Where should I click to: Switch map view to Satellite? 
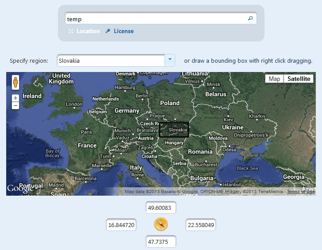tap(299, 79)
